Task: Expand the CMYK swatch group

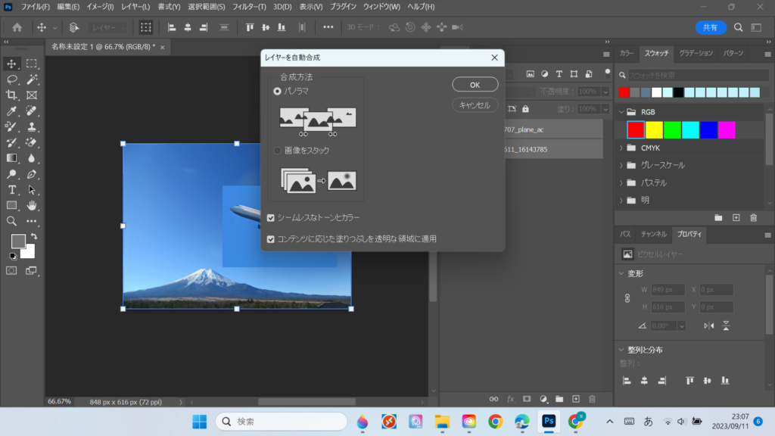Action: 621,148
